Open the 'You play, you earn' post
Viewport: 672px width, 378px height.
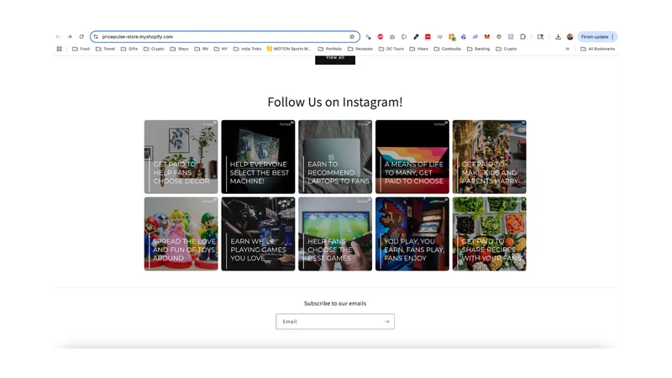pos(412,234)
